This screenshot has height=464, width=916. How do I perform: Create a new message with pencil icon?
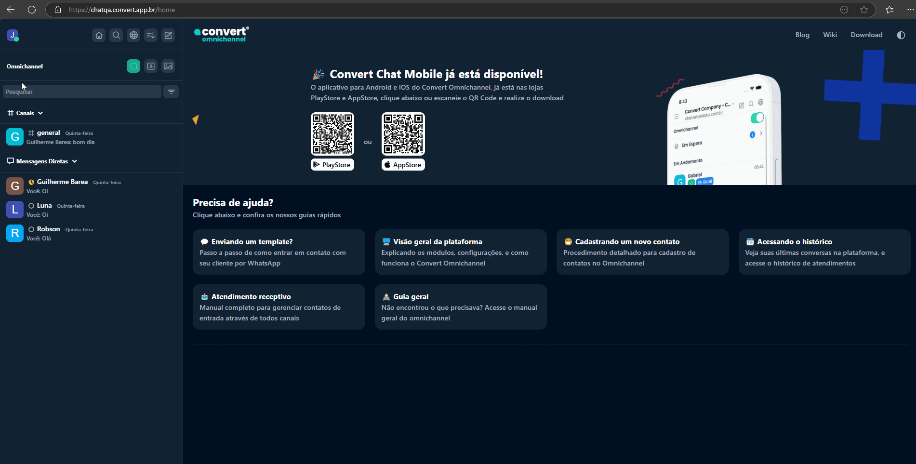(x=168, y=35)
